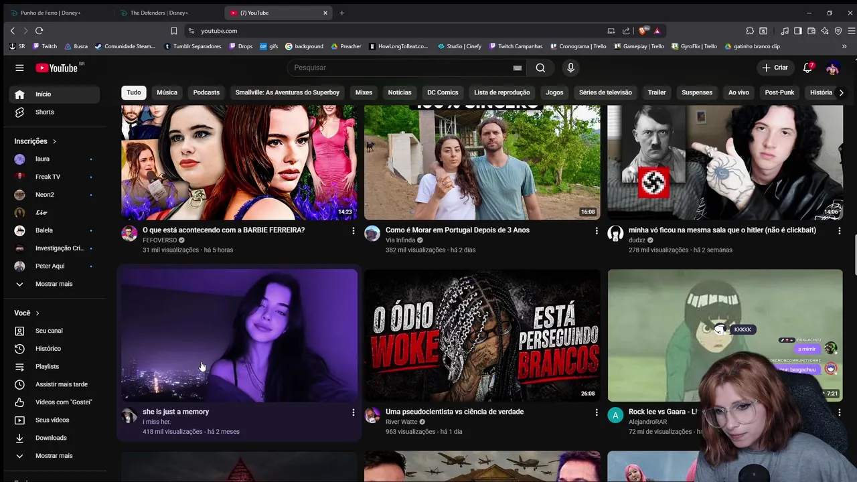Open the Via Infinda channel link
The width and height of the screenshot is (857, 482).
point(400,240)
